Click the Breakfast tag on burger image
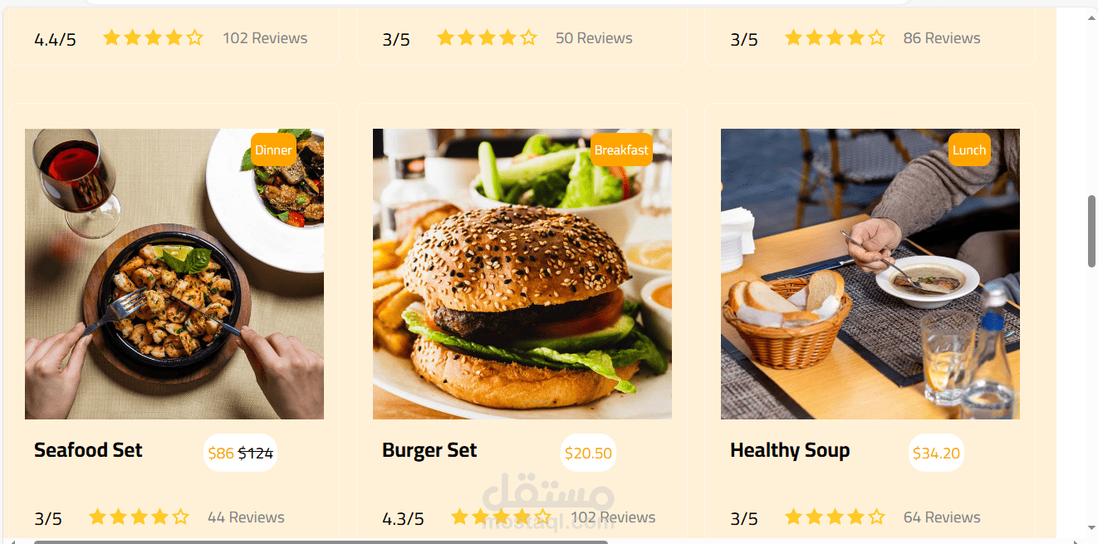Screen dimensions: 1098x544 (621, 149)
